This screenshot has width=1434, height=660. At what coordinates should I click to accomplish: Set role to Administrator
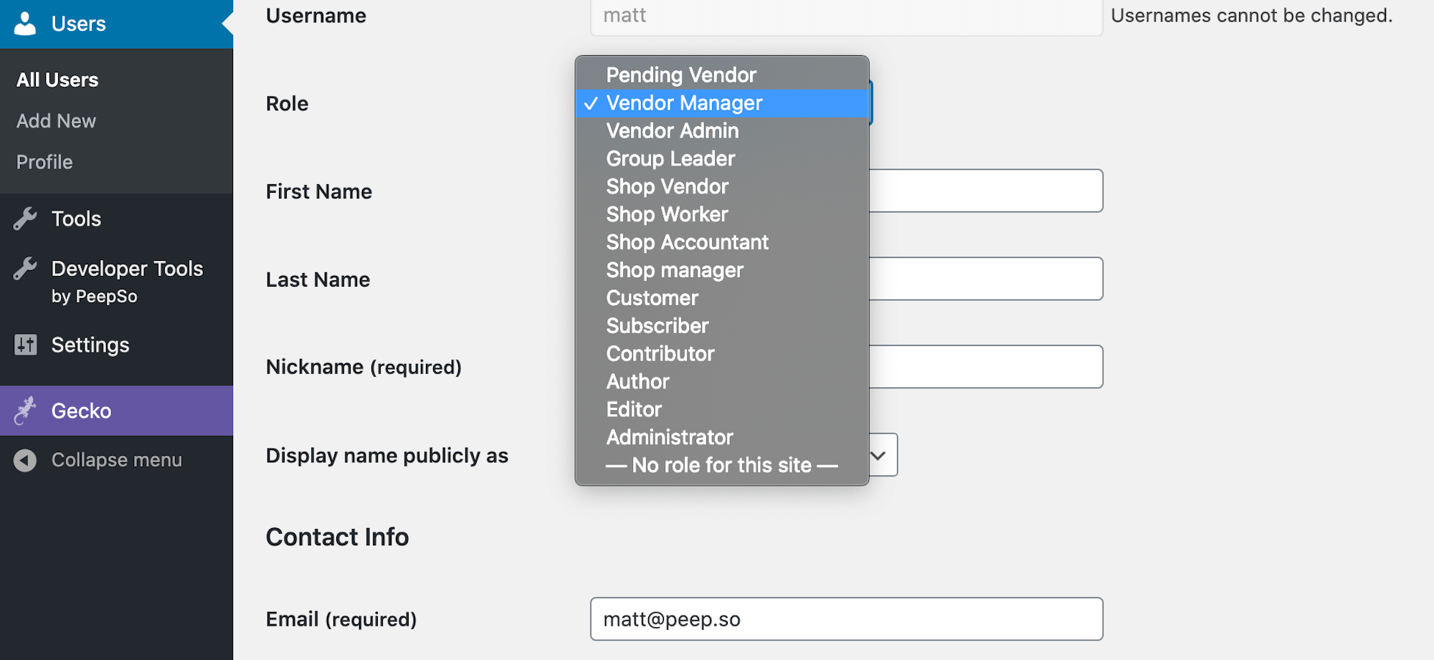722,438
